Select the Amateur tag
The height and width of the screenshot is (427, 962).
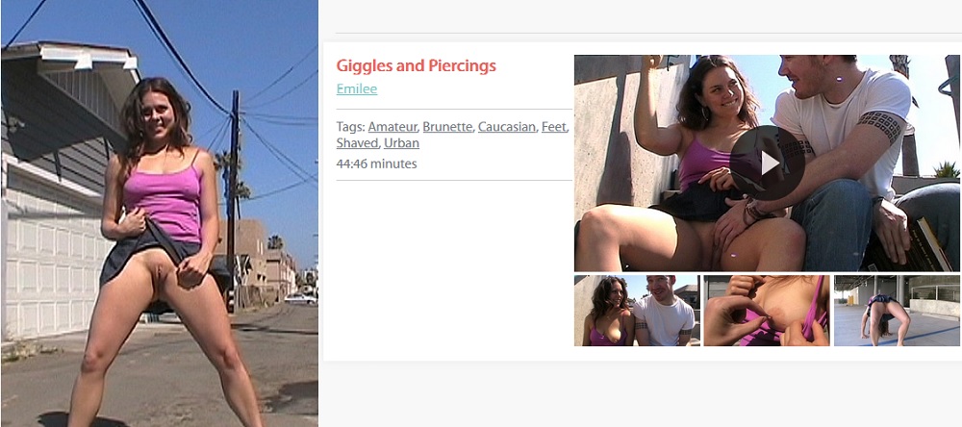pyautogui.click(x=392, y=127)
